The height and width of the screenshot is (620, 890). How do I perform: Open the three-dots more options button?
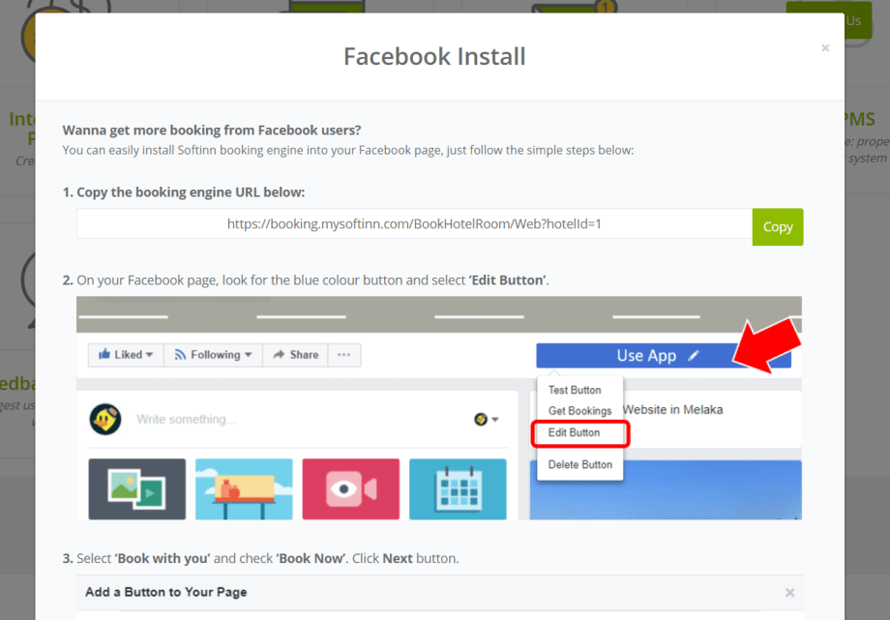click(x=344, y=355)
